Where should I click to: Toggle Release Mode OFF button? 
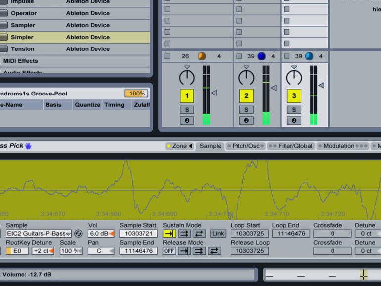169,251
